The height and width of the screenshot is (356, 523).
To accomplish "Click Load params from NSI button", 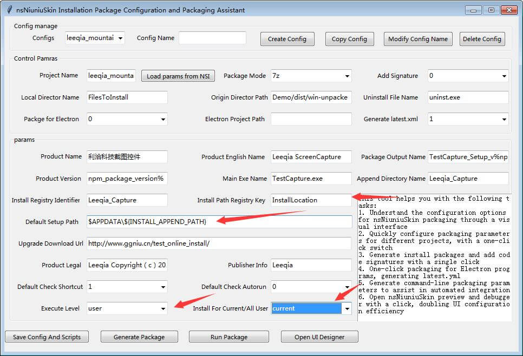I will [x=178, y=76].
